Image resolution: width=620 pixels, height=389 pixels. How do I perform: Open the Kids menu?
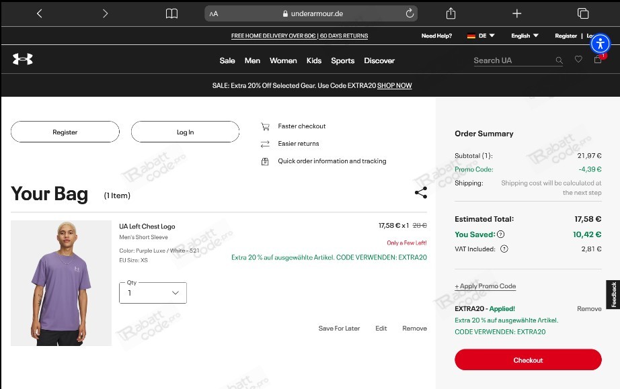click(314, 60)
